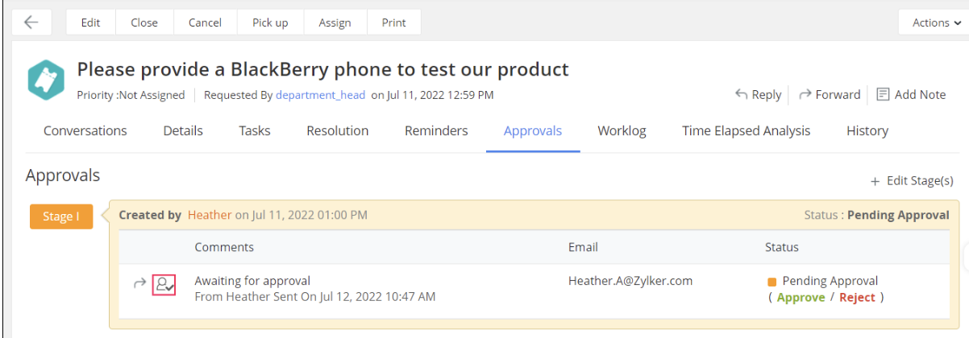Click the back arrow icon
This screenshot has width=969, height=338.
pyautogui.click(x=31, y=23)
